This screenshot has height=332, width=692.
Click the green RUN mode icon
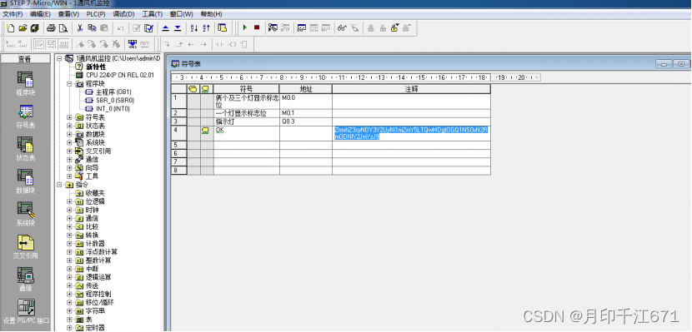pos(245,28)
